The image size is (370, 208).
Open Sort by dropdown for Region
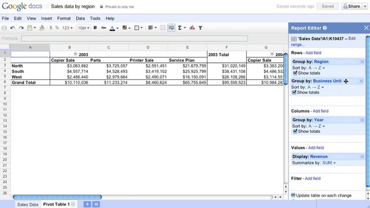tap(317, 68)
